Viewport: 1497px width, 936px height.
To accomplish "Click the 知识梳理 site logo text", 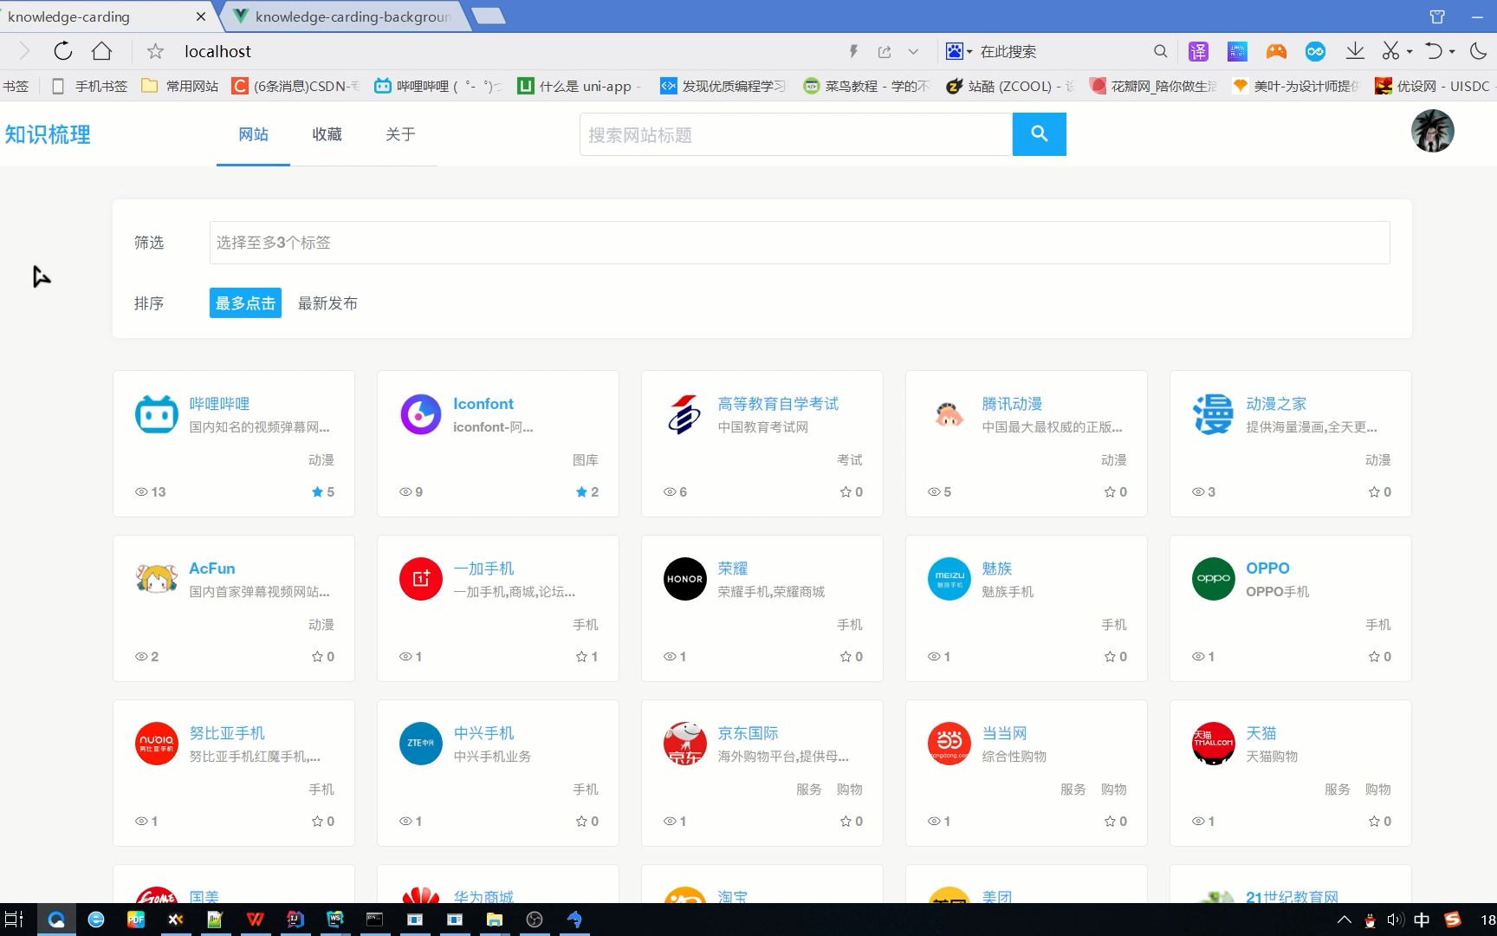I will 48,134.
